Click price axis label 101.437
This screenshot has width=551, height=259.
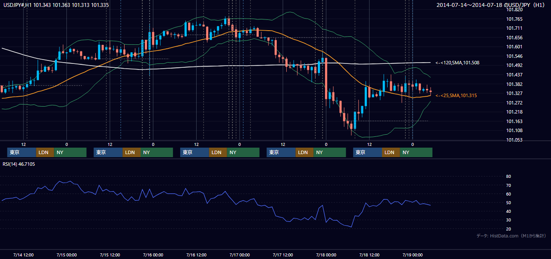[x=514, y=75]
